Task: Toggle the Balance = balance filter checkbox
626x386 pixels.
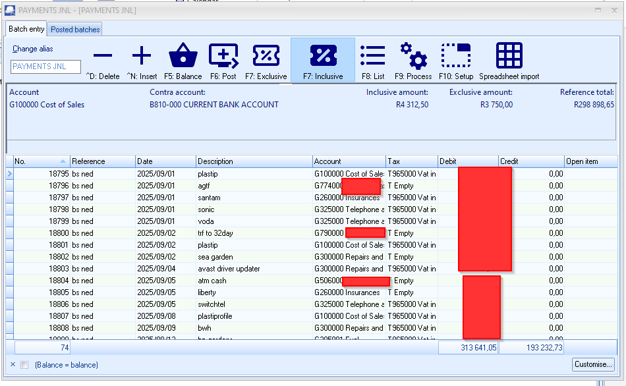Action: pyautogui.click(x=25, y=365)
